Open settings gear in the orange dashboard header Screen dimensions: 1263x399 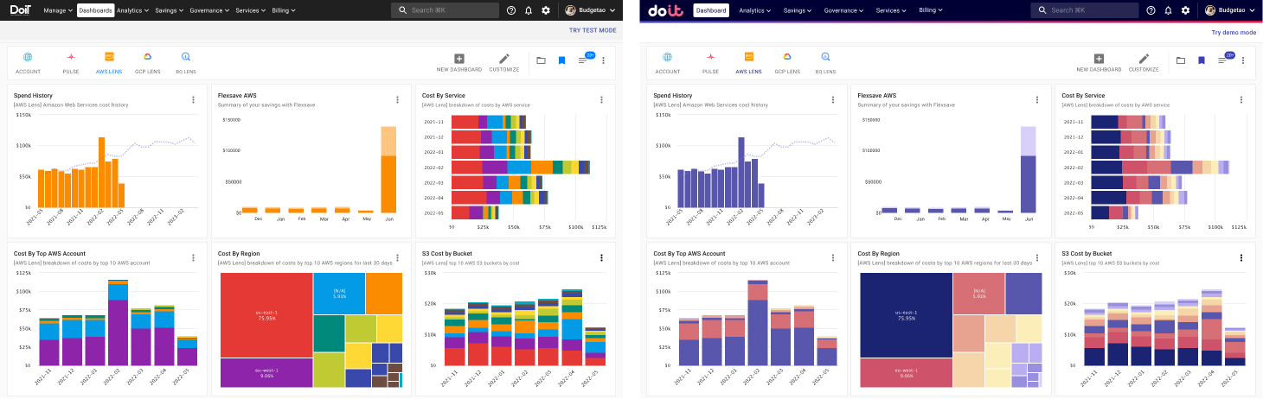(545, 10)
